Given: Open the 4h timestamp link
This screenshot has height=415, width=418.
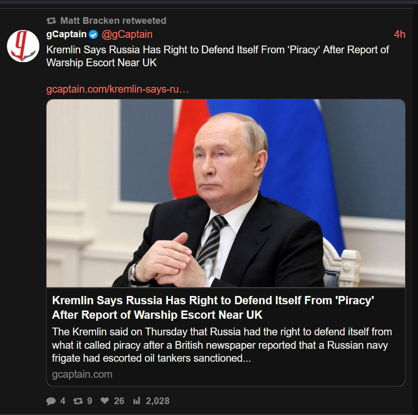Looking at the screenshot, I should point(399,34).
